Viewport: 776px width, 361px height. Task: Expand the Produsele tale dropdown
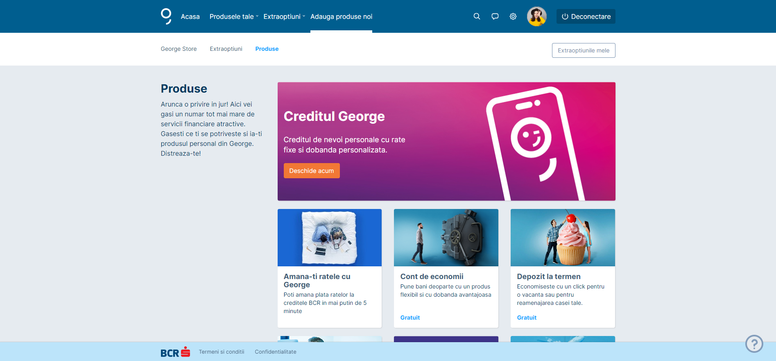point(234,16)
